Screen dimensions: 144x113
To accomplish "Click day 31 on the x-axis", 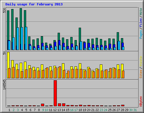I will coord(135,110).
